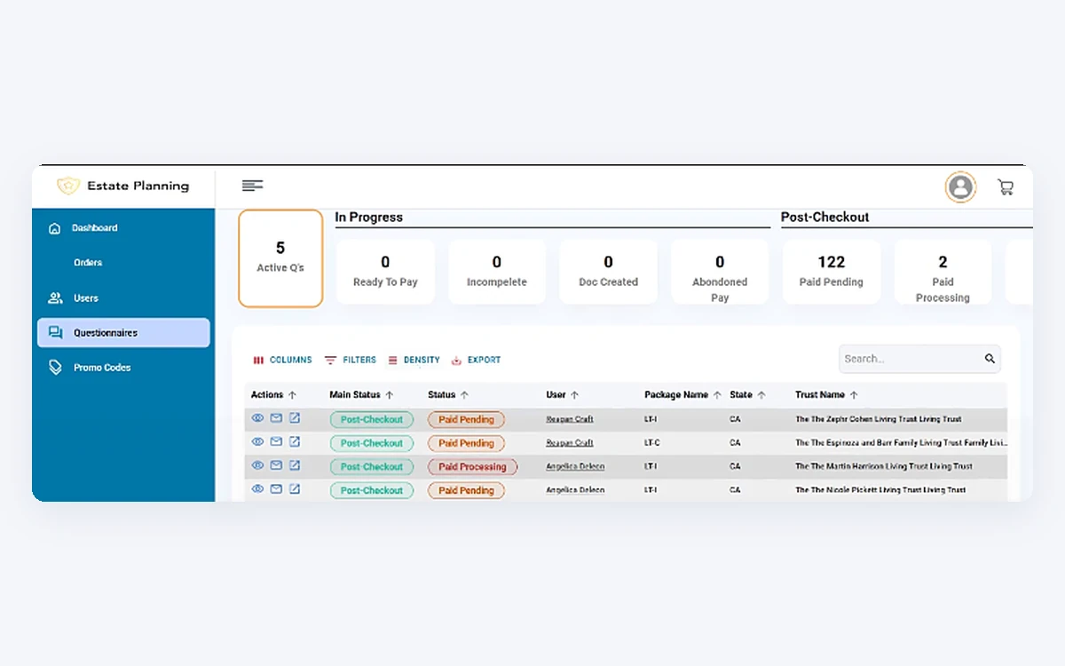The image size is (1065, 666).
Task: Select Questionnaires in the sidebar
Action: point(123,333)
